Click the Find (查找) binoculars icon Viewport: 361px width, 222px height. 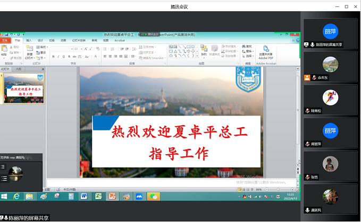click(248, 46)
